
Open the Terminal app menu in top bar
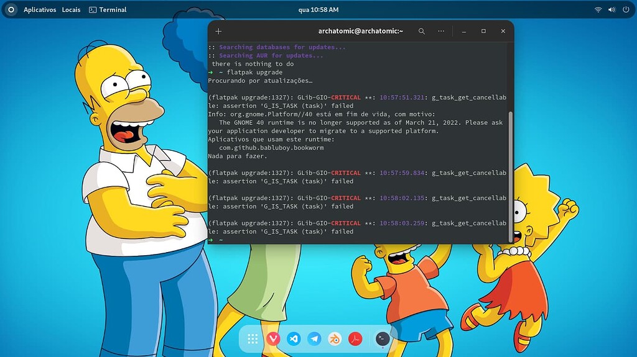tap(108, 10)
